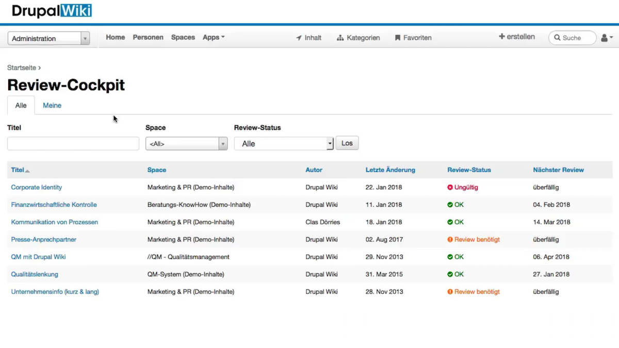Click the next review date 27. Jan 2018

[551, 274]
